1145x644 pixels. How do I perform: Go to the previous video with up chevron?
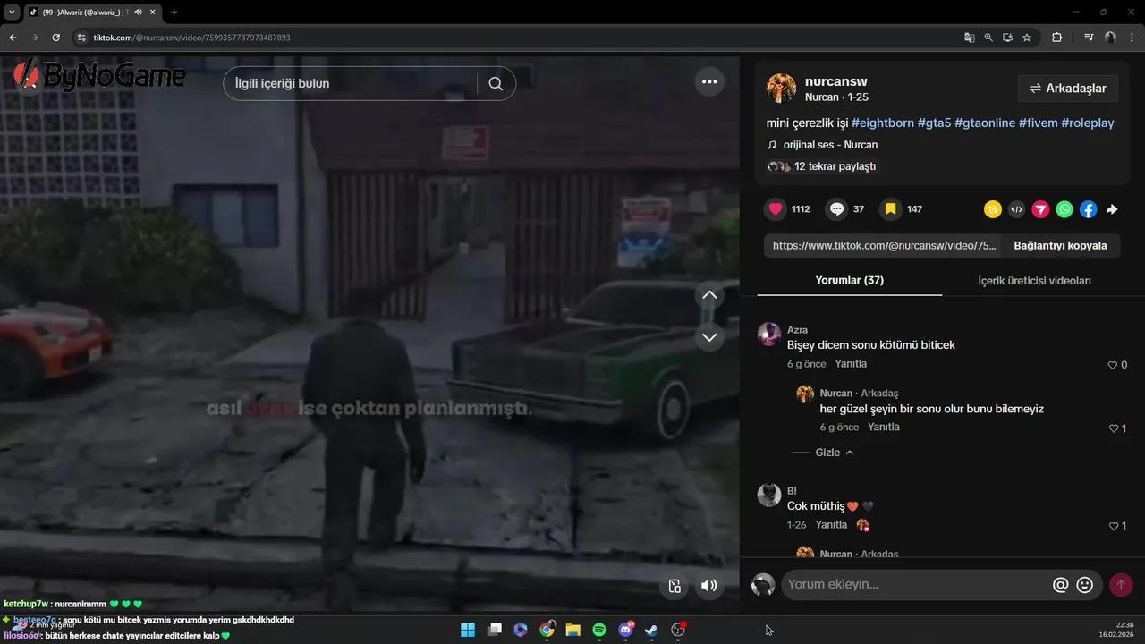point(709,295)
